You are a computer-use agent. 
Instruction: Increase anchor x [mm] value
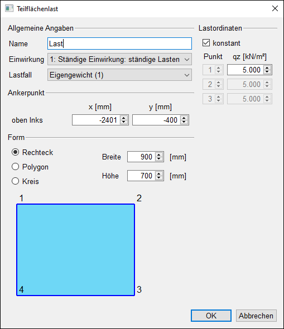124,118
